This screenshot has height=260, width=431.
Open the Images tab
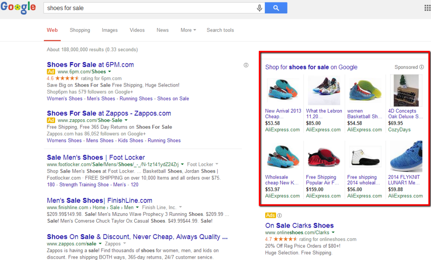pyautogui.click(x=109, y=30)
